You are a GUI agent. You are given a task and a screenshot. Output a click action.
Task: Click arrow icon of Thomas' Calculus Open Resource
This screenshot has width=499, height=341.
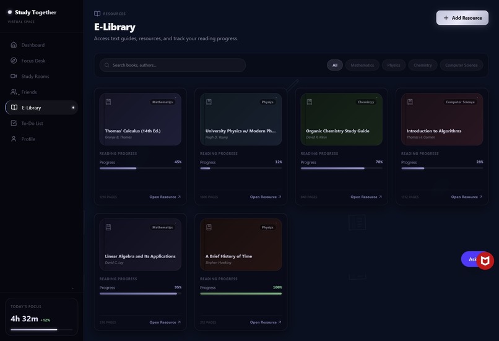pyautogui.click(x=179, y=197)
